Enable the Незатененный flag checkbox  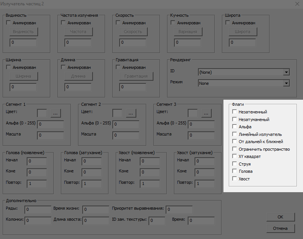pyautogui.click(x=234, y=112)
